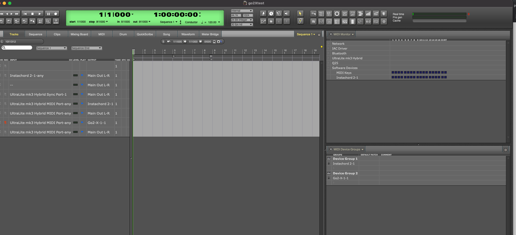Open the grid drum editor icon
This screenshot has width=516, height=235.
click(345, 22)
